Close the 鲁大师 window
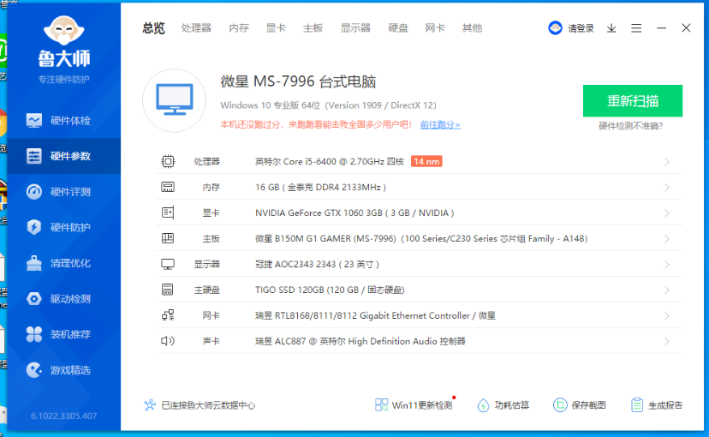Image resolution: width=709 pixels, height=437 pixels. click(x=686, y=28)
